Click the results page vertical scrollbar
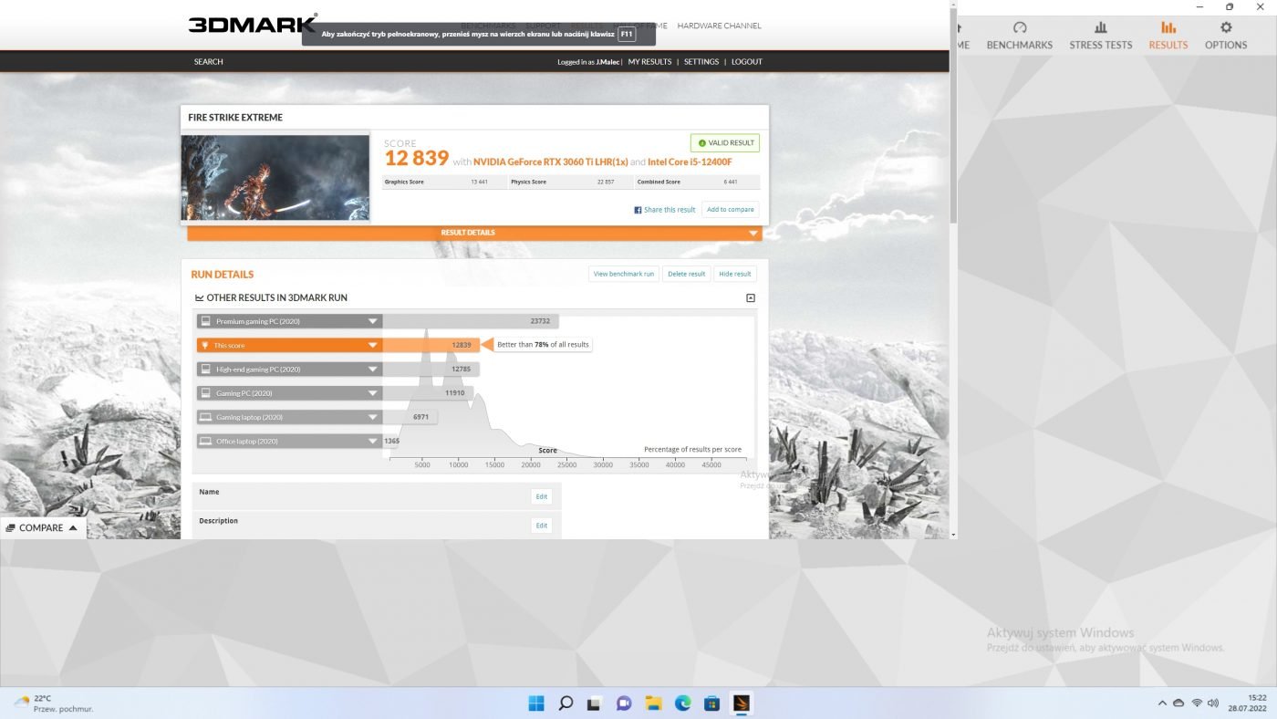 pos(953,114)
